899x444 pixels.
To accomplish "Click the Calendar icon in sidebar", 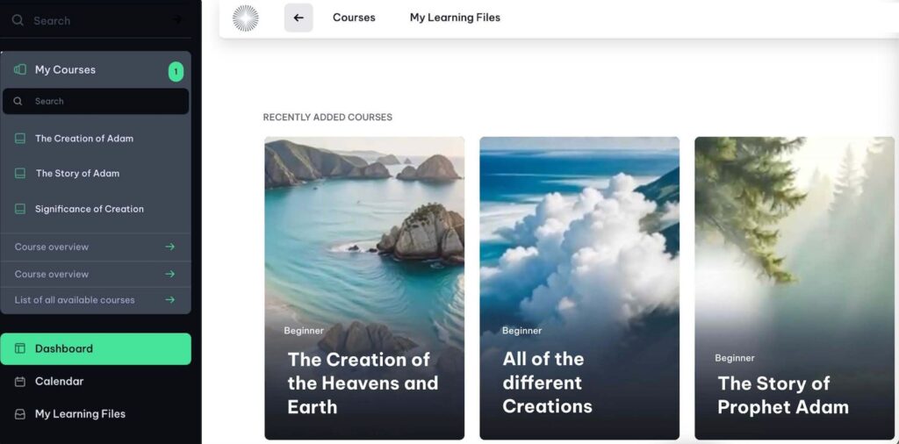I will pos(20,382).
